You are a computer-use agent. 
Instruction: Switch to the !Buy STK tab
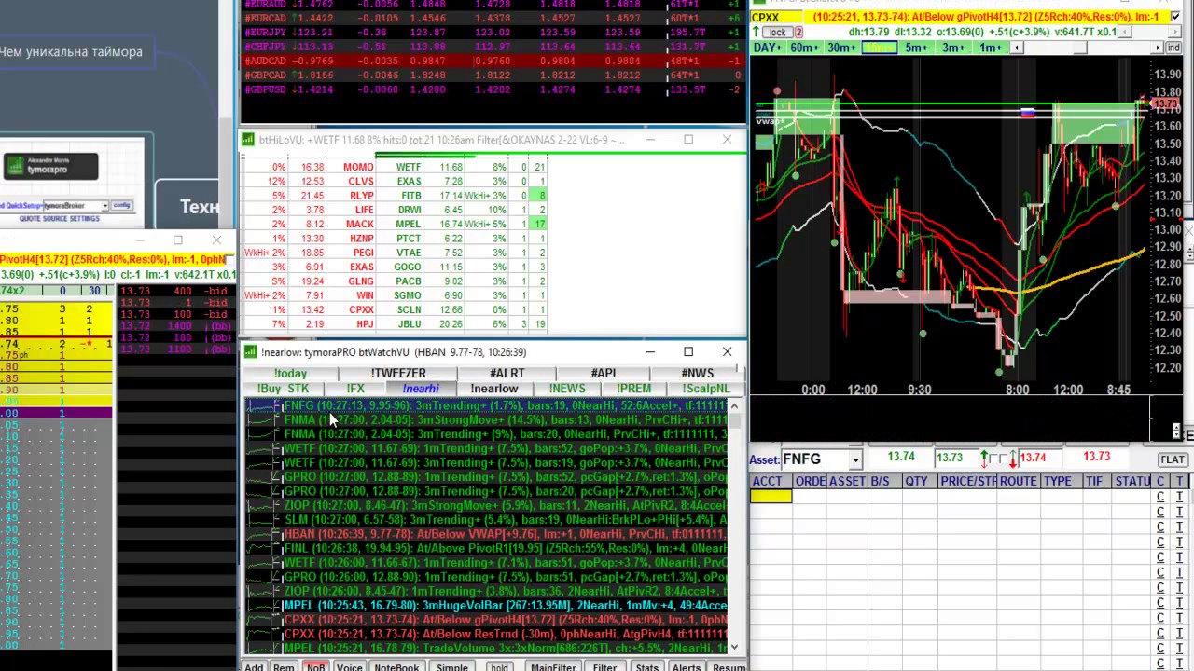[283, 389]
